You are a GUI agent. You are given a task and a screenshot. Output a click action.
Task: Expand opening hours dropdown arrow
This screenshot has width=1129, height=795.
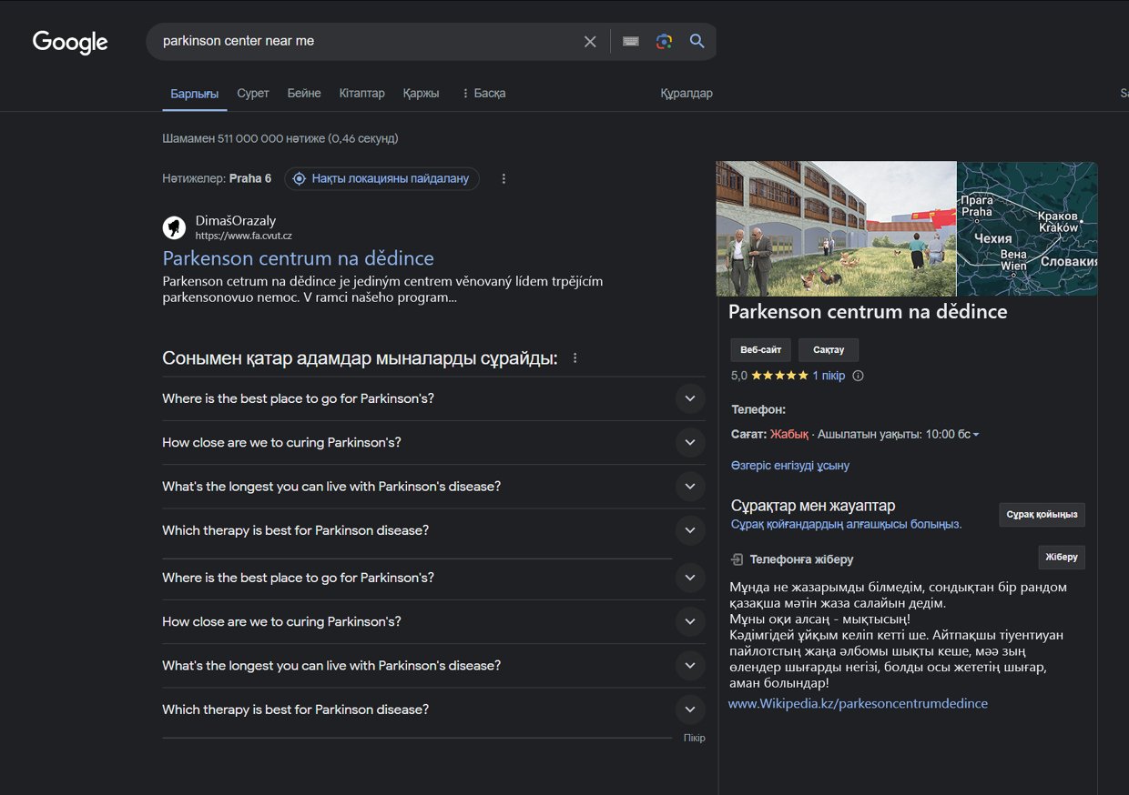[x=976, y=435]
